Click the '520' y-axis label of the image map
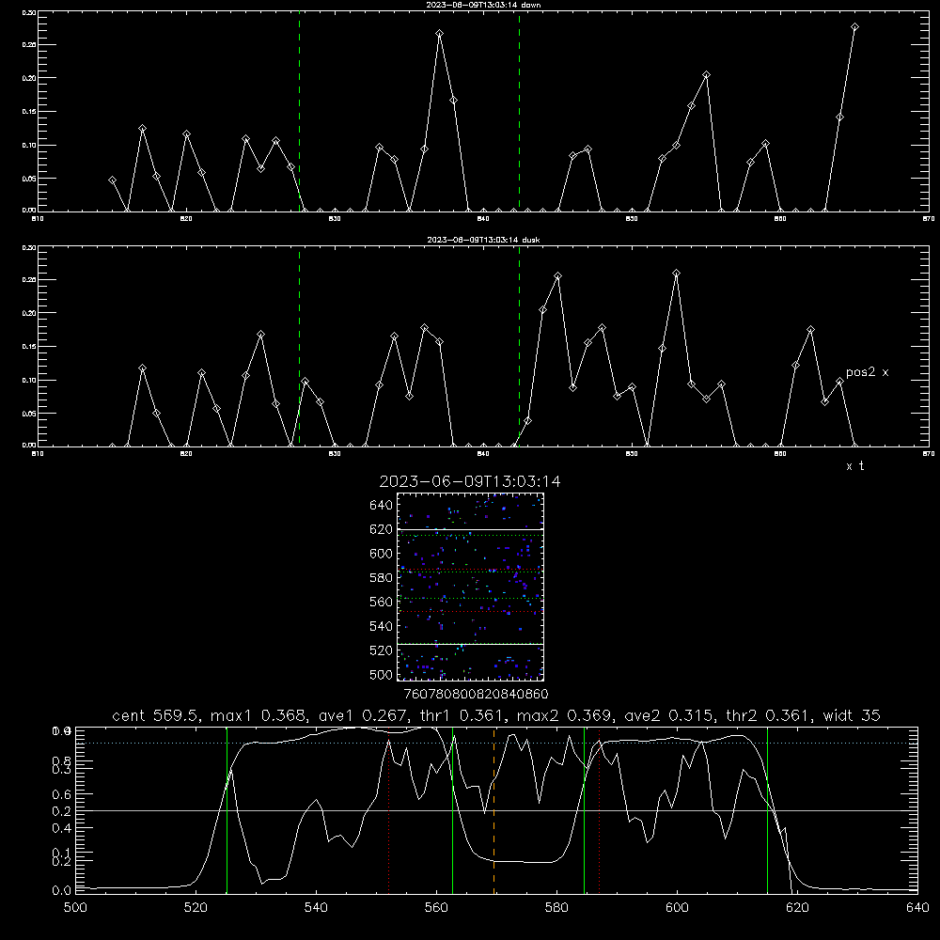Image resolution: width=940 pixels, height=940 pixels. click(x=382, y=650)
